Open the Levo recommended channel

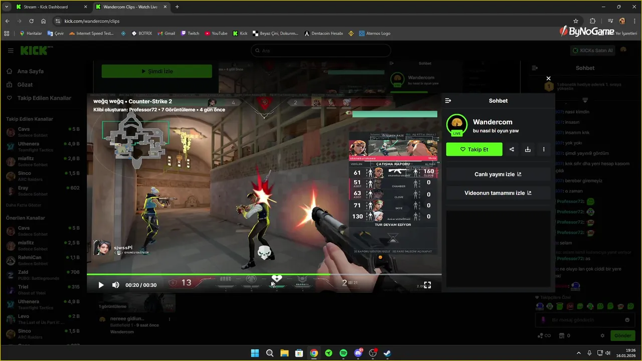coord(43,319)
